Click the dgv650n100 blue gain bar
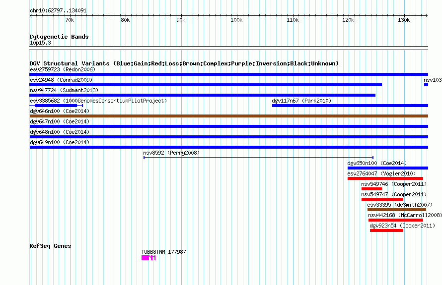Image resolution: width=442 pixels, height=285 pixels. click(387, 168)
